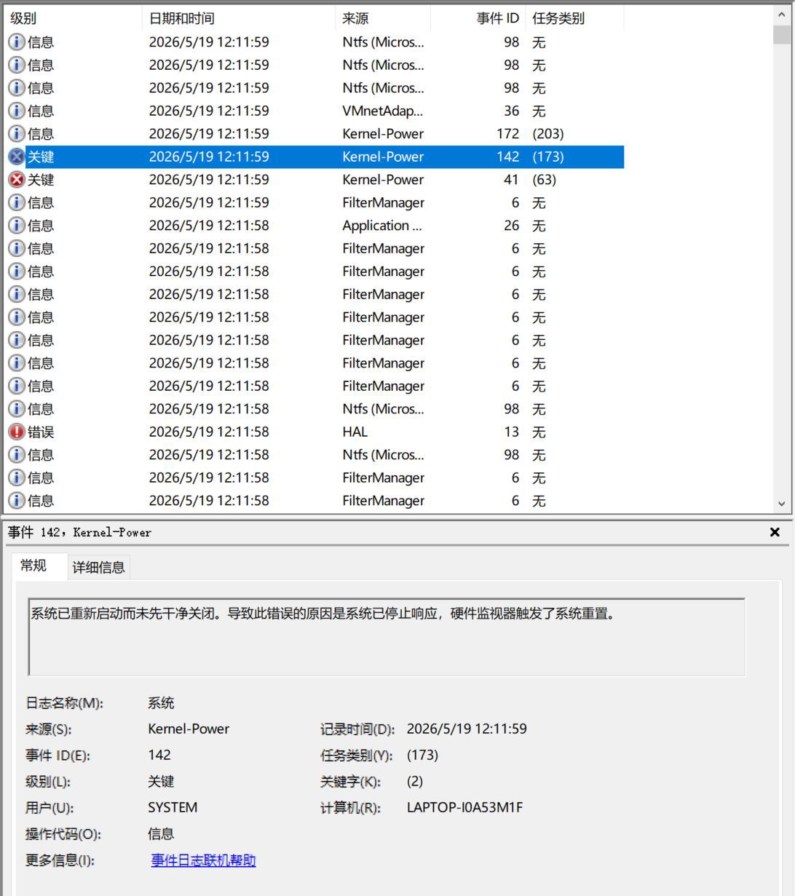Click the event list scrollbar down arrow
The height and width of the screenshot is (896, 795).
[783, 503]
